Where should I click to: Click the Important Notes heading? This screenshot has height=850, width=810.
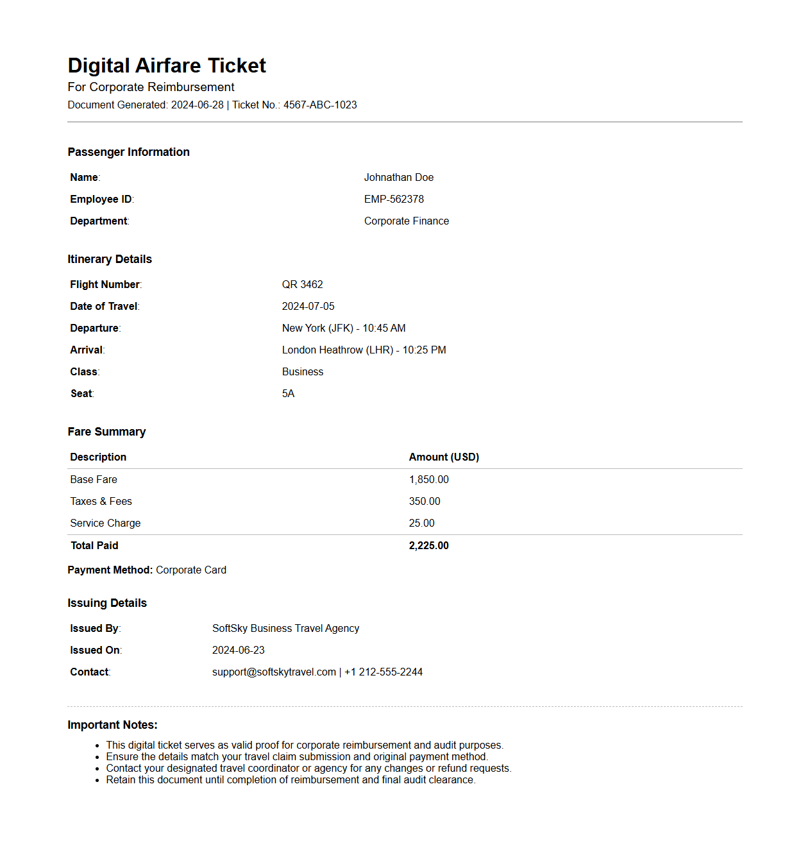pyautogui.click(x=112, y=725)
